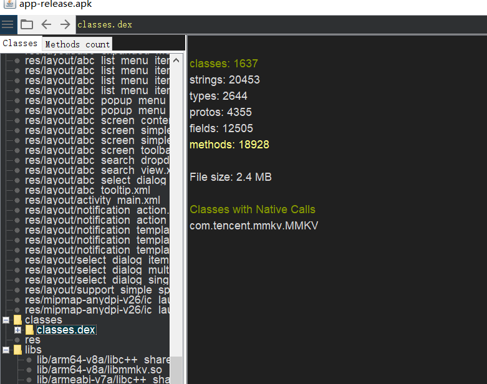Screen dimensions: 487x384
Task: Collapse the classes tree node
Action: coord(6,320)
